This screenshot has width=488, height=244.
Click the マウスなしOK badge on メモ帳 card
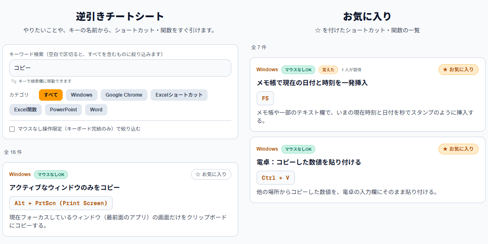pyautogui.click(x=298, y=70)
